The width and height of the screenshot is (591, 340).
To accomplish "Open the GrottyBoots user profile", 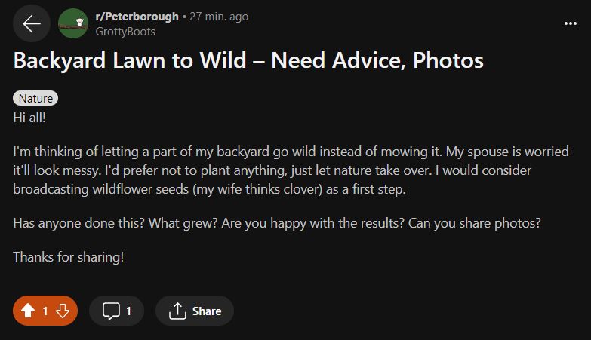I will pos(125,32).
